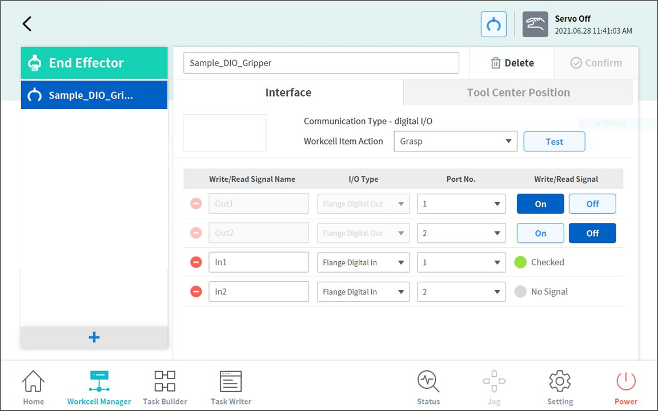This screenshot has width=658, height=411.
Task: Open Task Builder from bottom bar
Action: (165, 388)
